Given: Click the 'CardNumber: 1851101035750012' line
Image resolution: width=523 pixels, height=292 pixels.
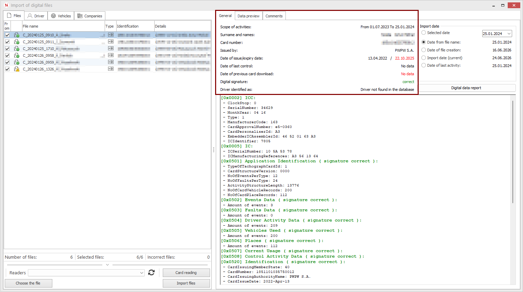Looking at the screenshot, I should (259, 272).
